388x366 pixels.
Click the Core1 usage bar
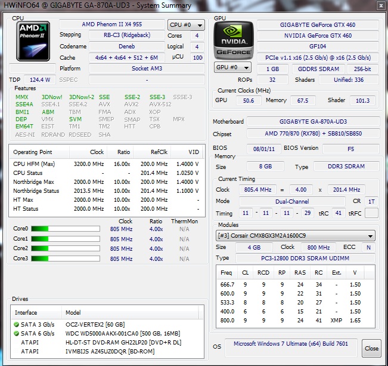click(66, 239)
